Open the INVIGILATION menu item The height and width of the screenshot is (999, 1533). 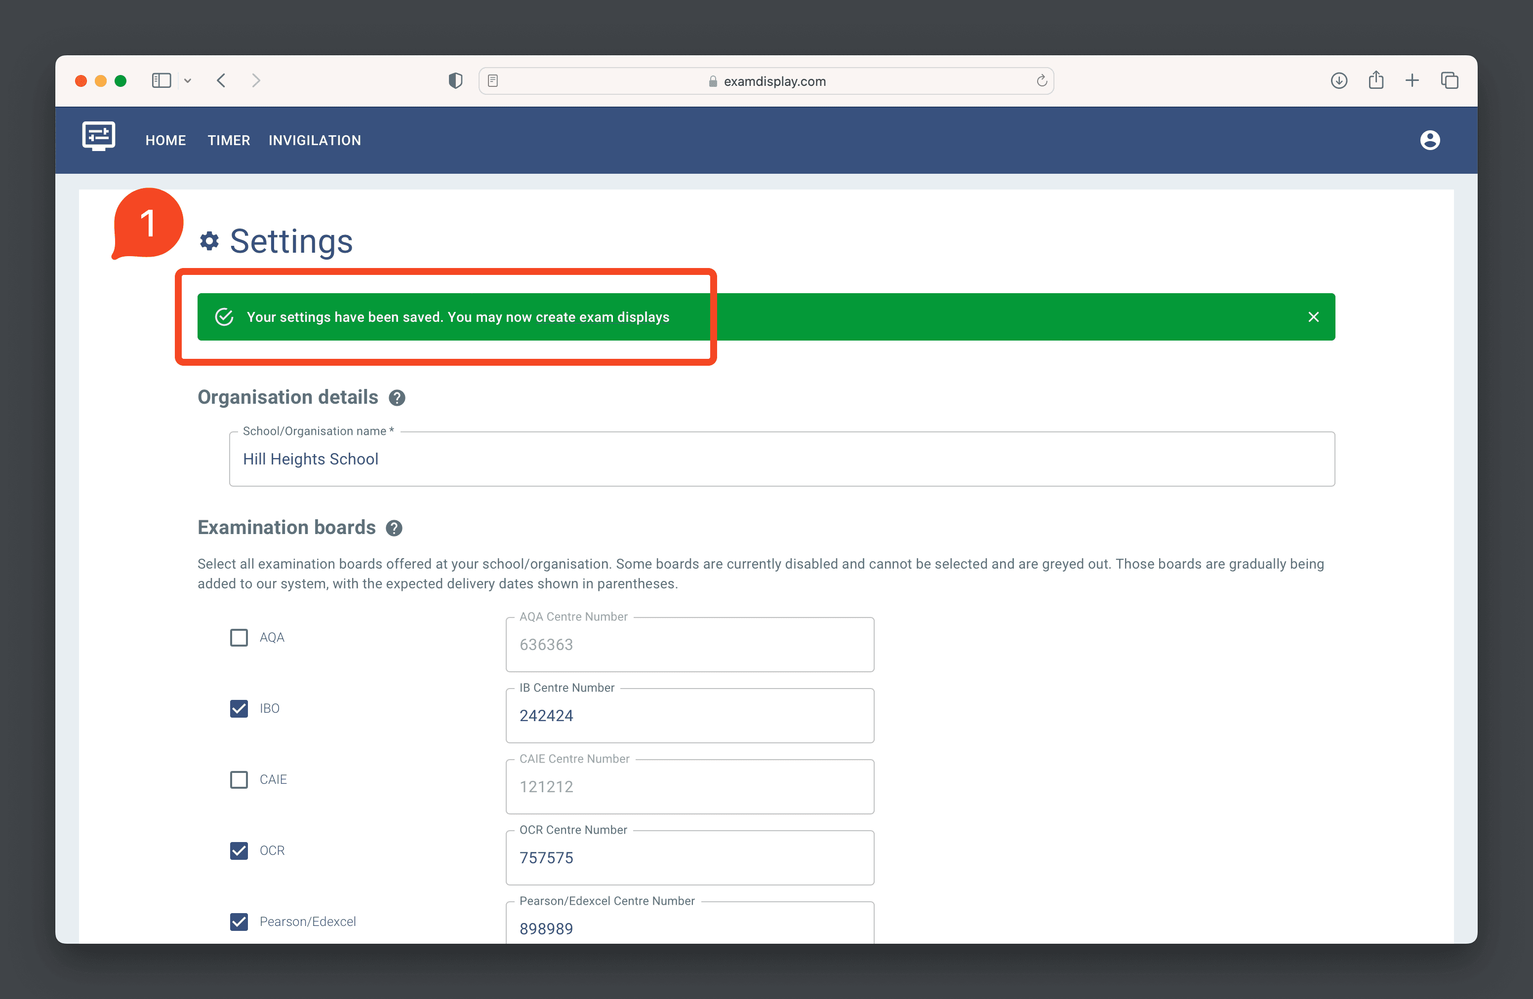(315, 140)
